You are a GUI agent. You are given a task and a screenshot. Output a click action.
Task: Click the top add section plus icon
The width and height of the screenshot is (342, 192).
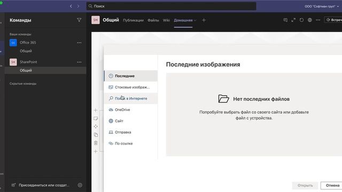click(96, 110)
